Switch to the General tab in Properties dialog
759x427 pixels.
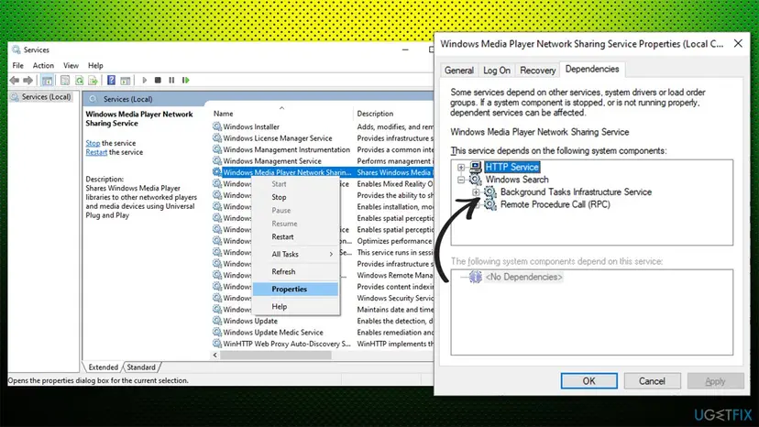click(459, 71)
